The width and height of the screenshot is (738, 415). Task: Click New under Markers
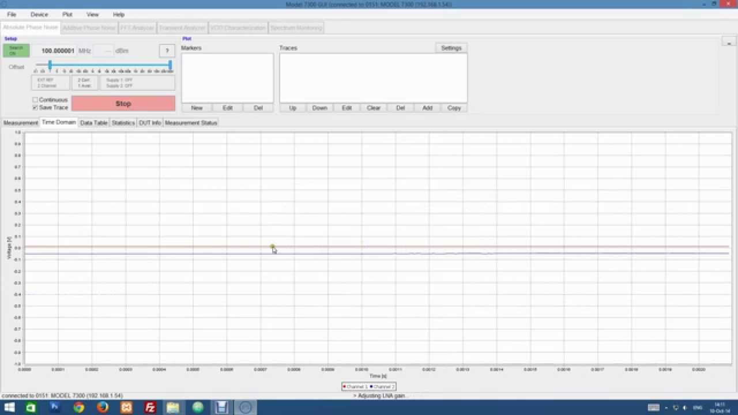[197, 108]
